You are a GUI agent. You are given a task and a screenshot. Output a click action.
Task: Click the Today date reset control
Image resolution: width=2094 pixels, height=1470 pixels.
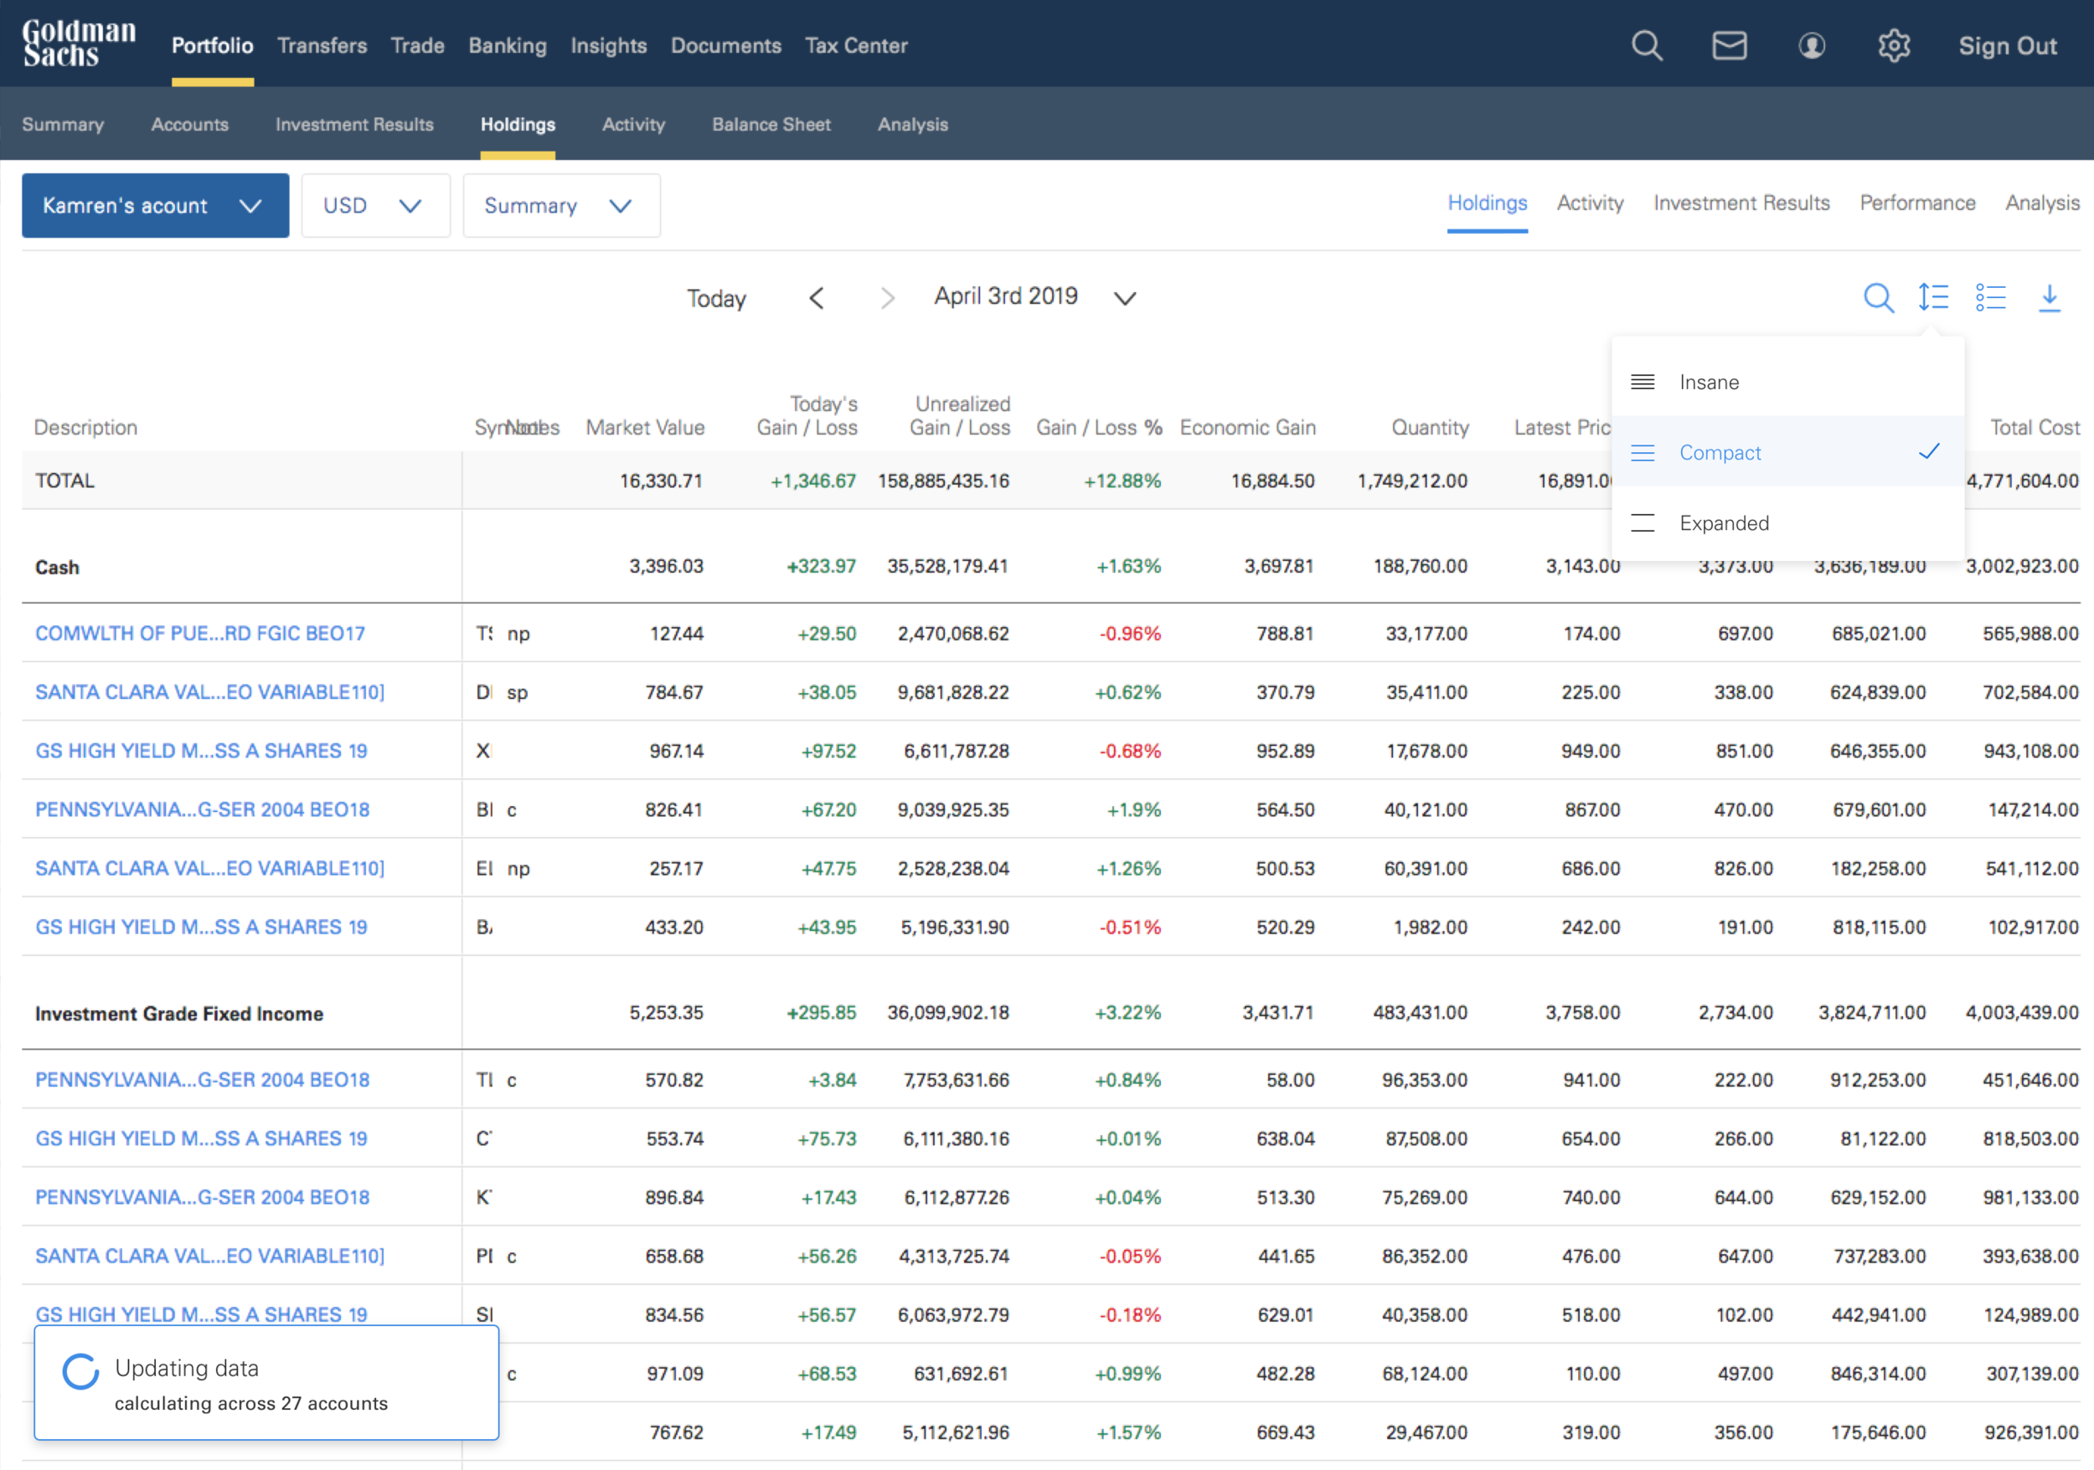717,297
